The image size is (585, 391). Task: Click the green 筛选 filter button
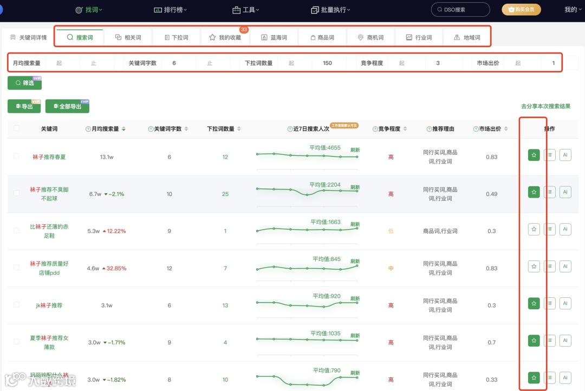coord(24,83)
